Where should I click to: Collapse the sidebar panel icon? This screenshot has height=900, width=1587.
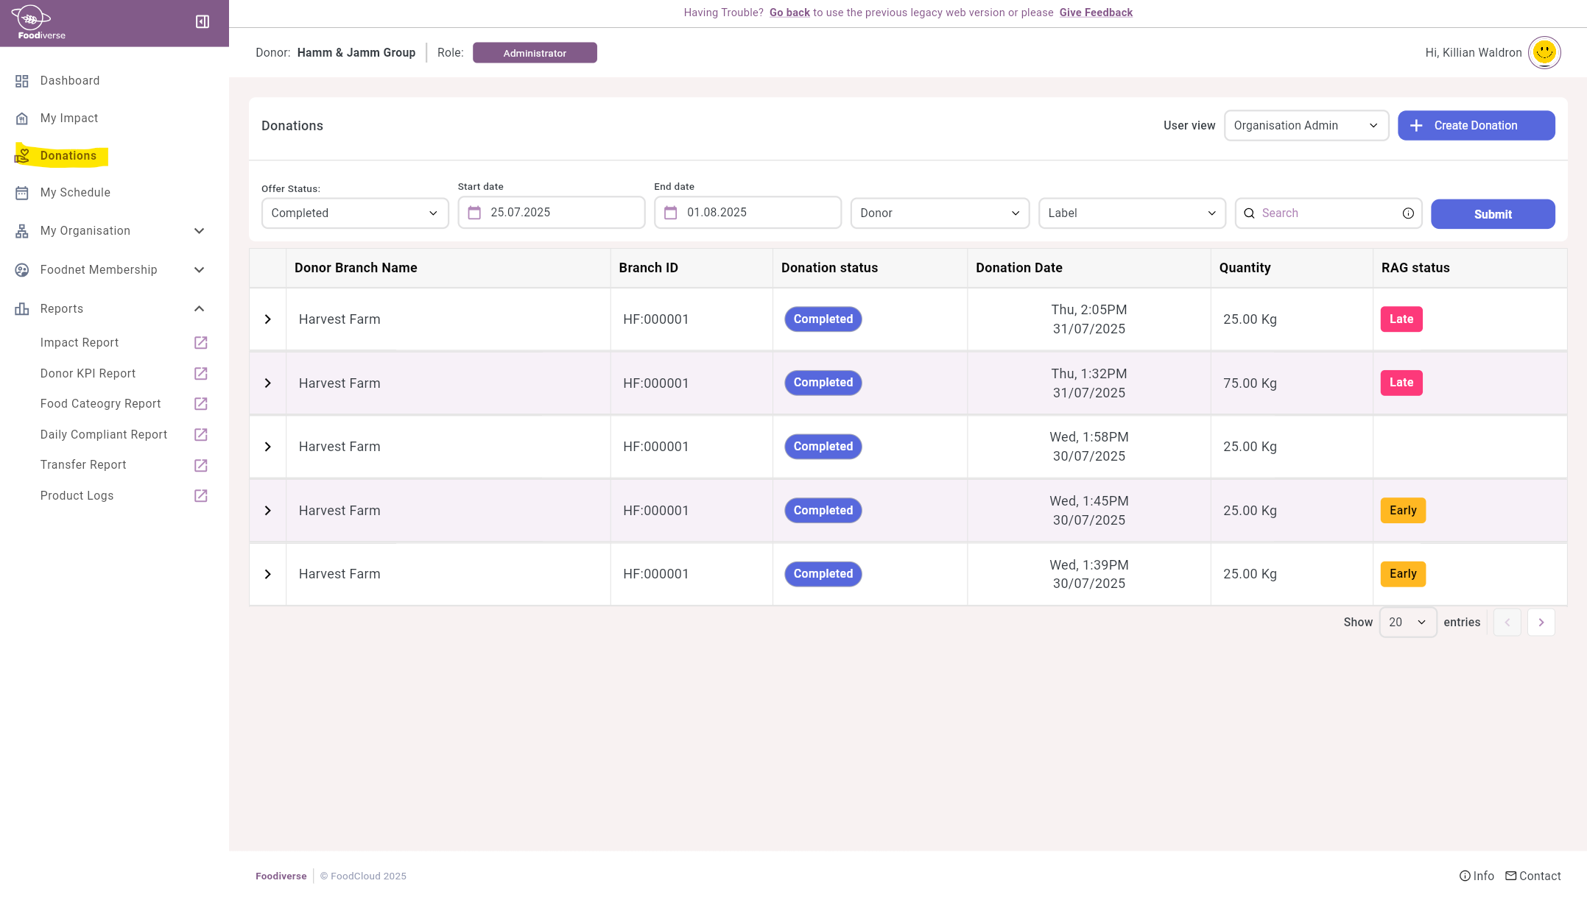coord(203,22)
